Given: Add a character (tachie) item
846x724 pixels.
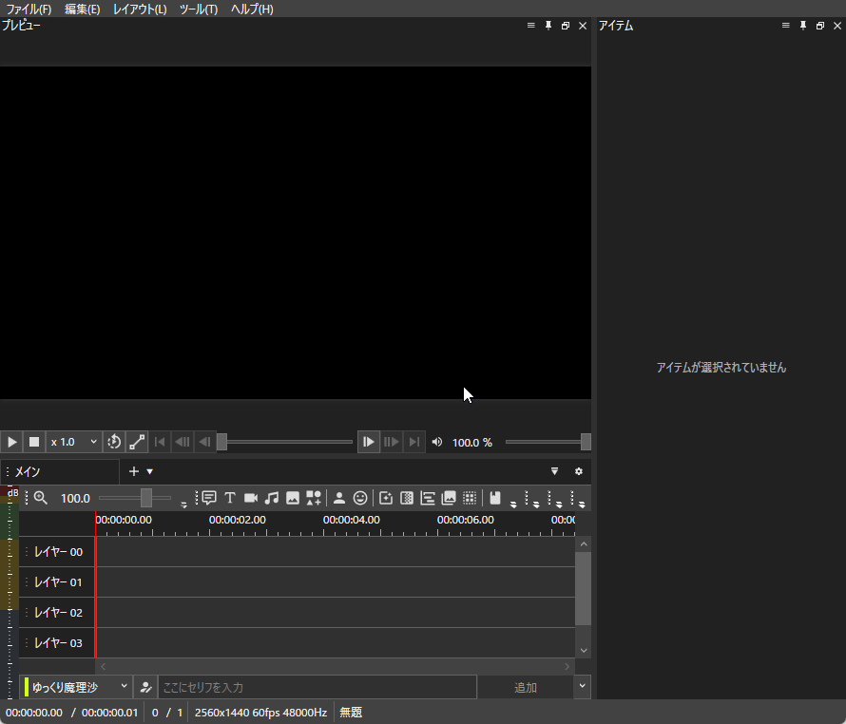Looking at the screenshot, I should tap(339, 498).
